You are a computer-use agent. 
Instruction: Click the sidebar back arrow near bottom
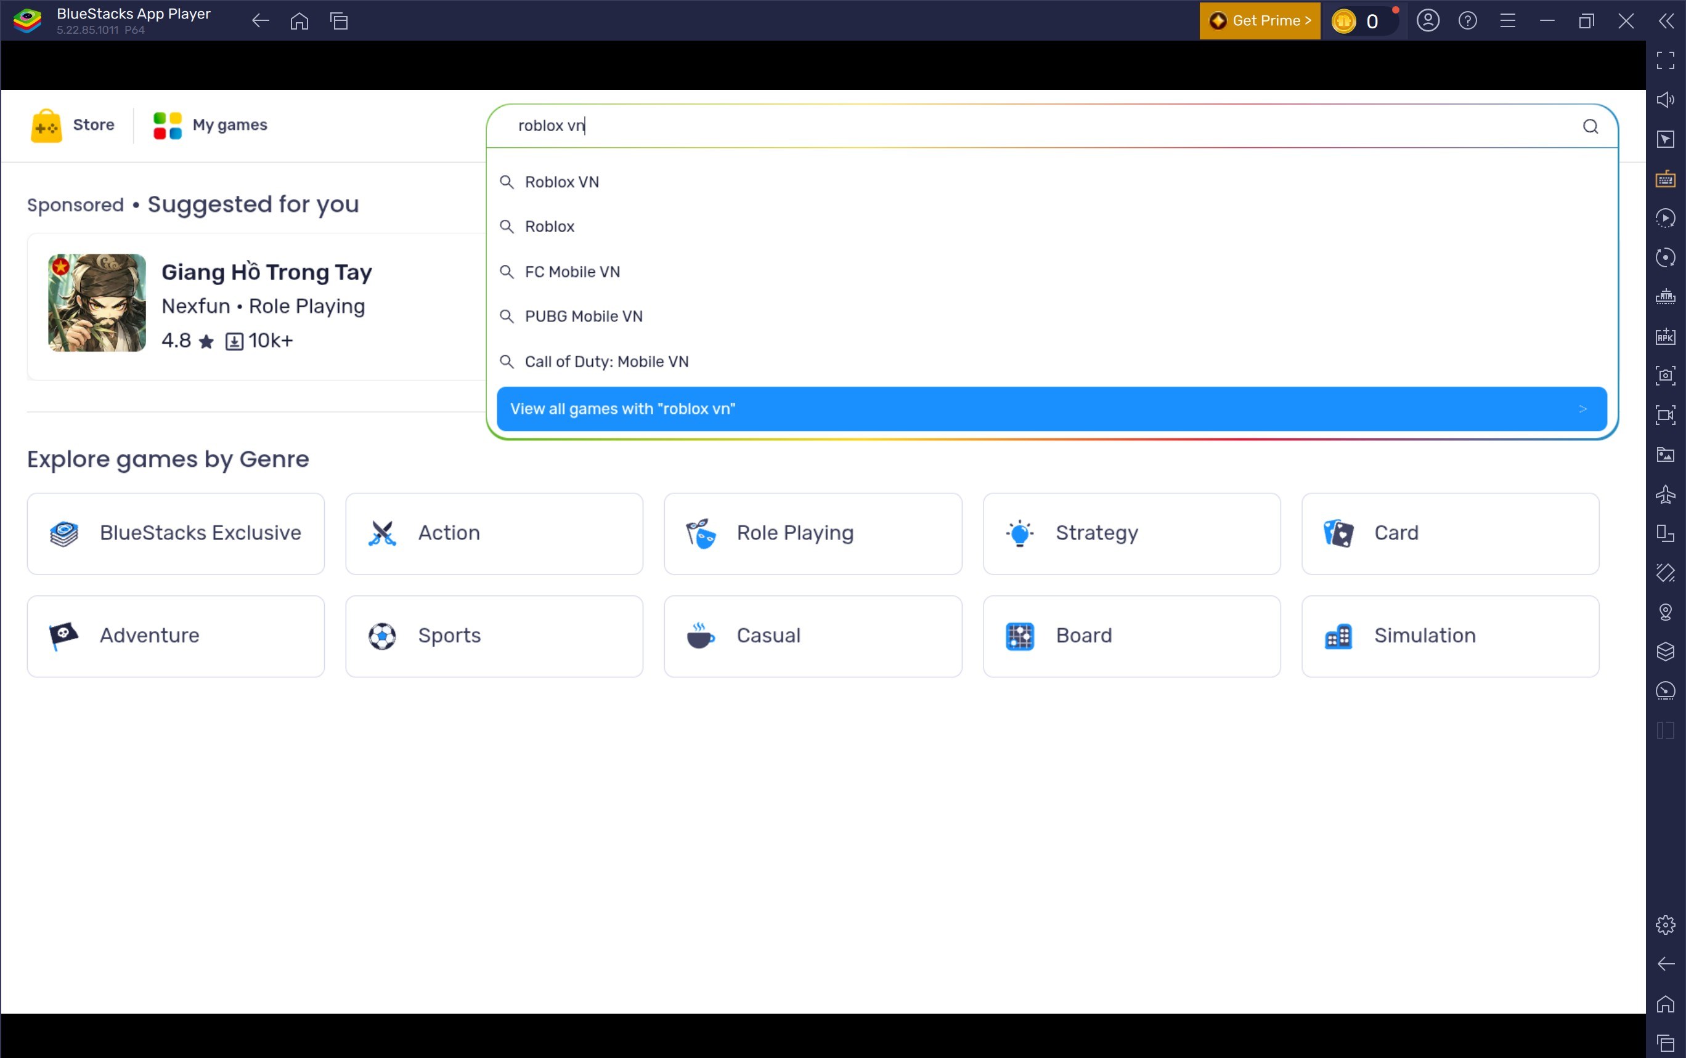tap(1666, 964)
